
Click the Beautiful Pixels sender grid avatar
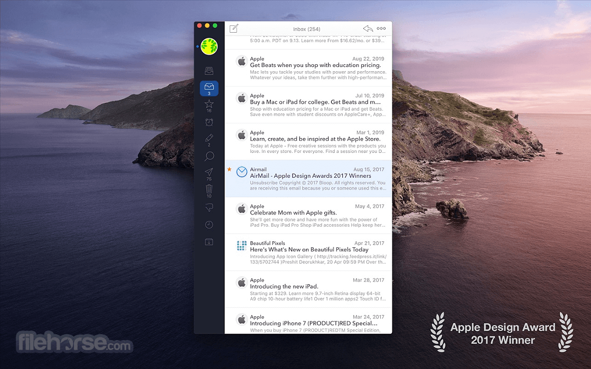click(x=241, y=246)
